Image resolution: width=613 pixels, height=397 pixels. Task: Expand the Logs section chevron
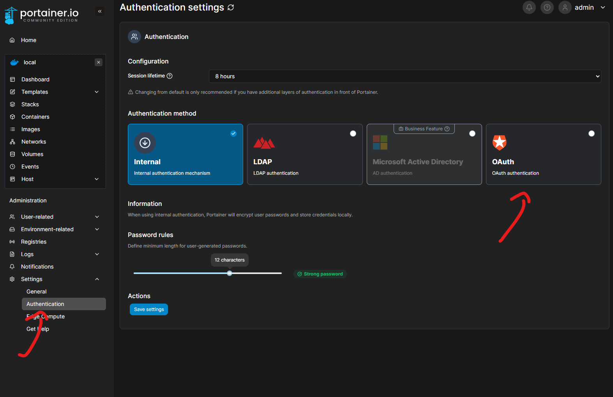(97, 254)
